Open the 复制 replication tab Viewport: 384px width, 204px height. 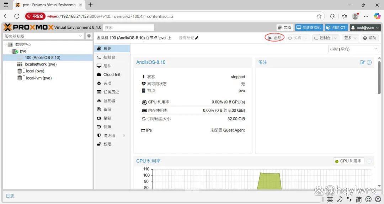[x=112, y=118]
